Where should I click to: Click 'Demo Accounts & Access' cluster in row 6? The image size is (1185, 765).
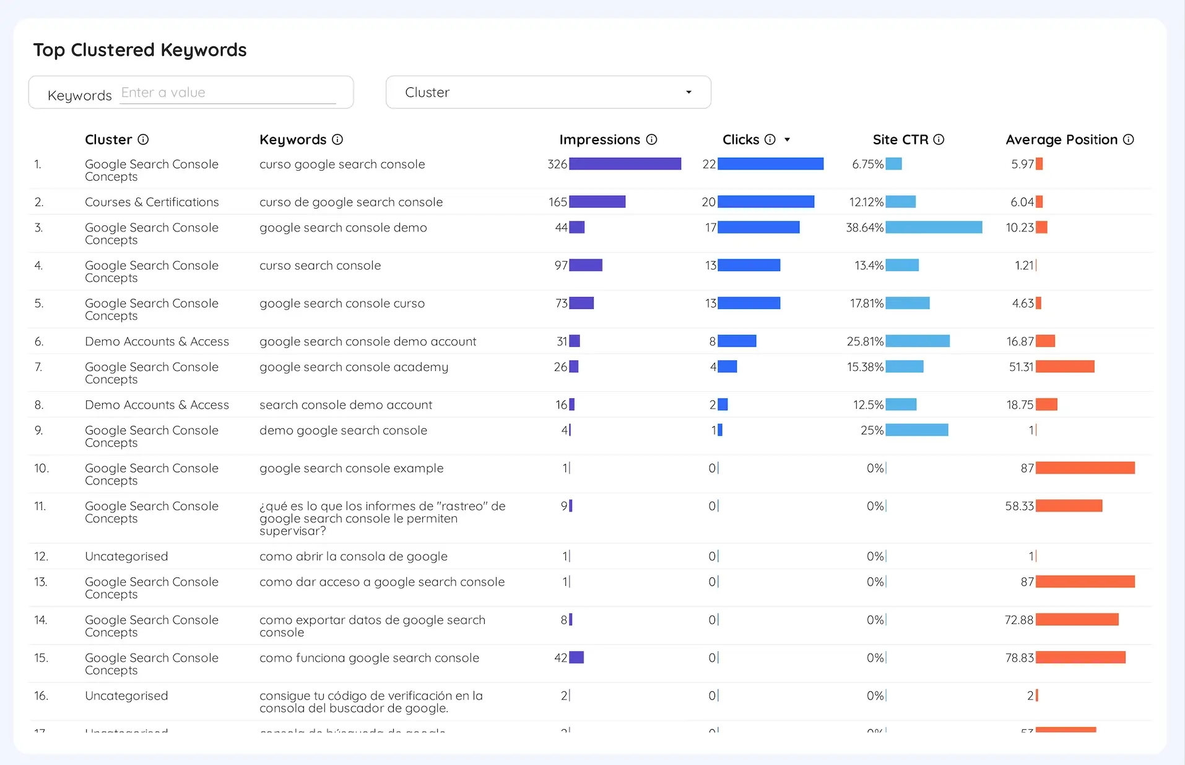point(157,342)
